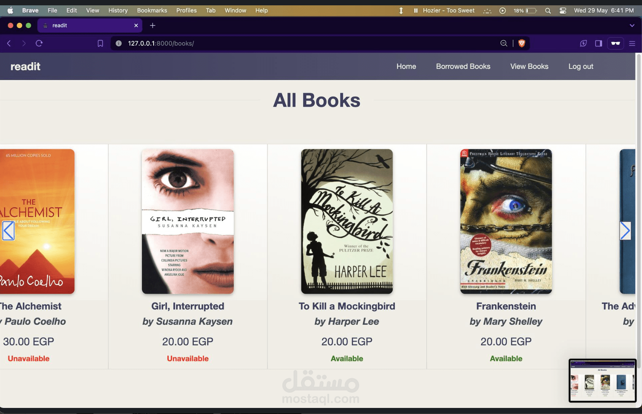Go back with the browser back arrow
Screen dimensions: 642x414
point(9,43)
